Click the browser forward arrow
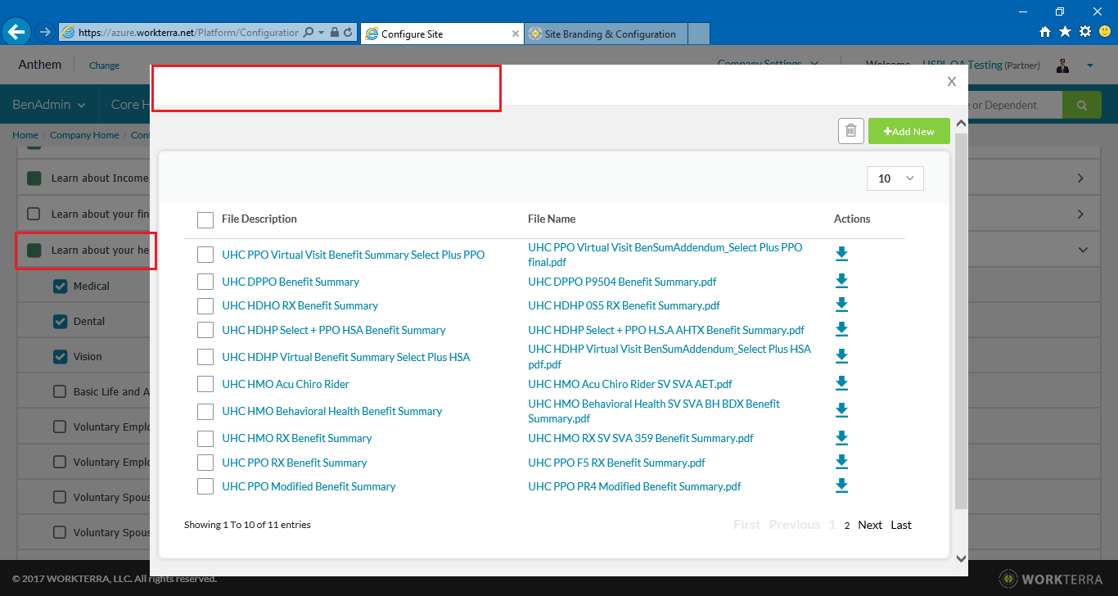Screen dimensions: 1118x596 44,33
